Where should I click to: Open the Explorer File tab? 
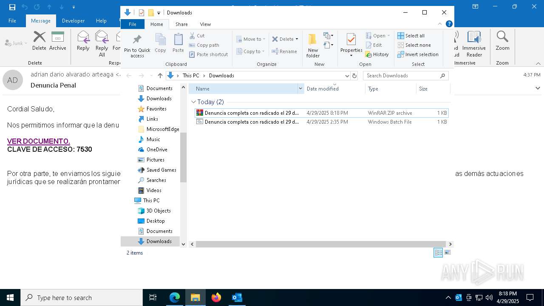(133, 24)
